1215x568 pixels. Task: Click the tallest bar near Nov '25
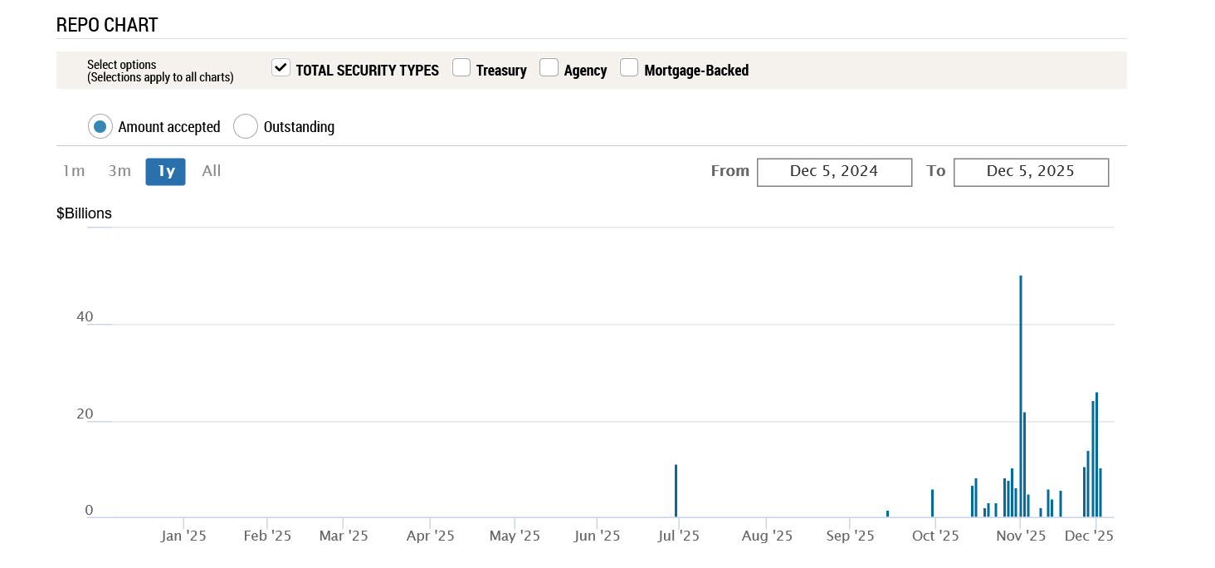coord(1021,399)
